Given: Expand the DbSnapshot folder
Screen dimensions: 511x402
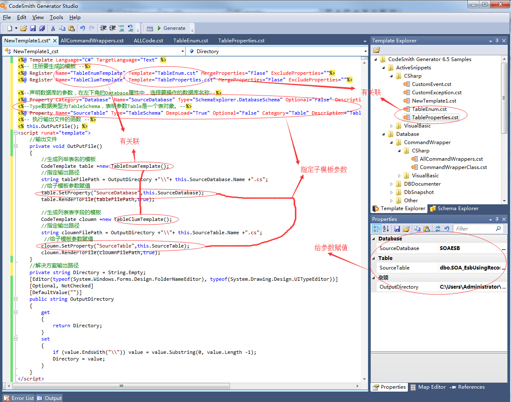Looking at the screenshot, I should point(392,192).
